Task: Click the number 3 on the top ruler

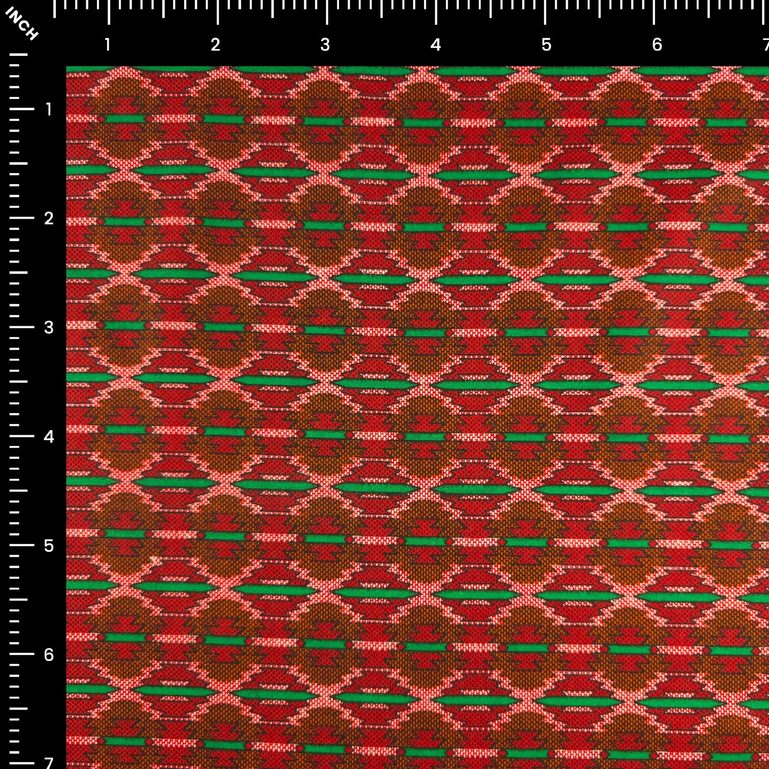Action: click(x=326, y=44)
